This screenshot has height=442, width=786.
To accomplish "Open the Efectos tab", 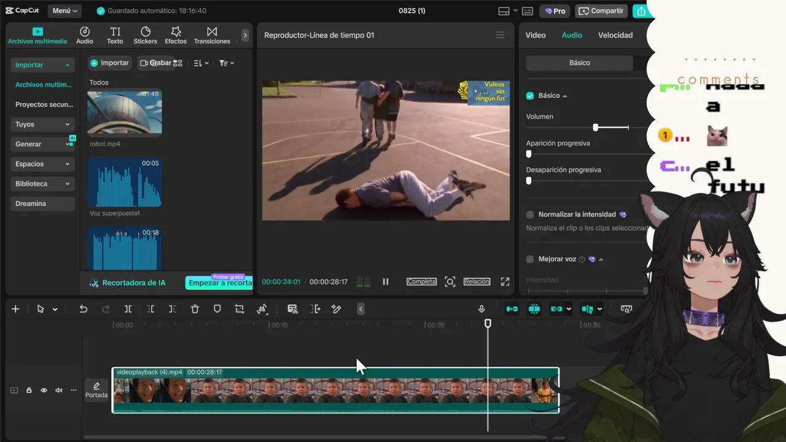I will [176, 36].
